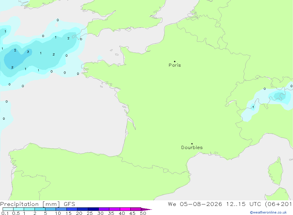This screenshot has height=215, width=293.
Task: Select the 35–40 mm legend color swatch
Action: point(115,209)
